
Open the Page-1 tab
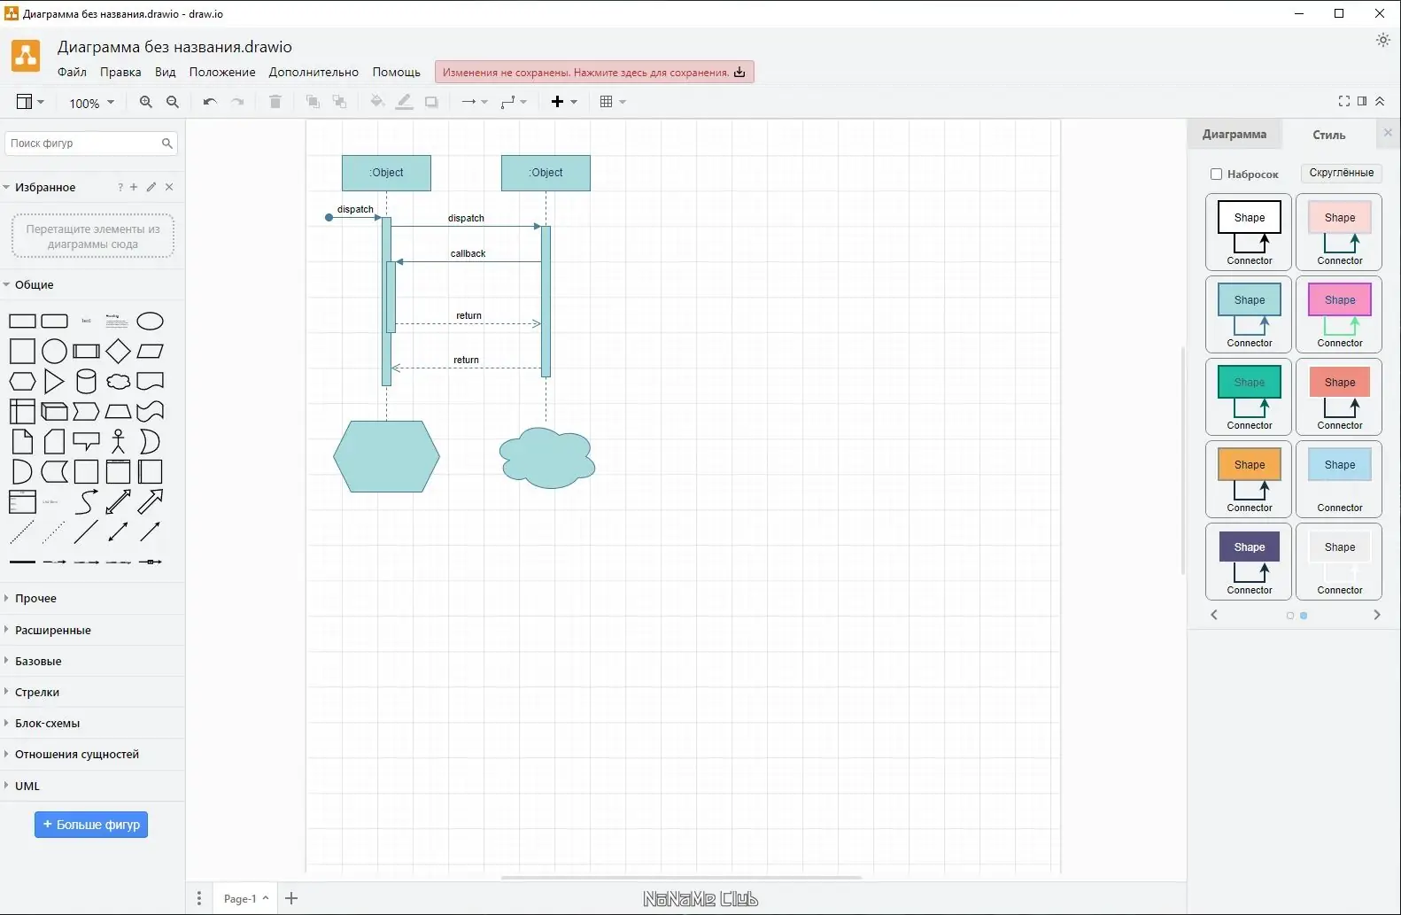pos(245,899)
